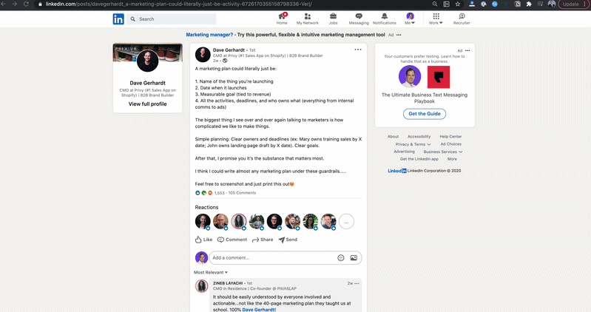Open the Jobs briefcase icon

[x=333, y=18]
